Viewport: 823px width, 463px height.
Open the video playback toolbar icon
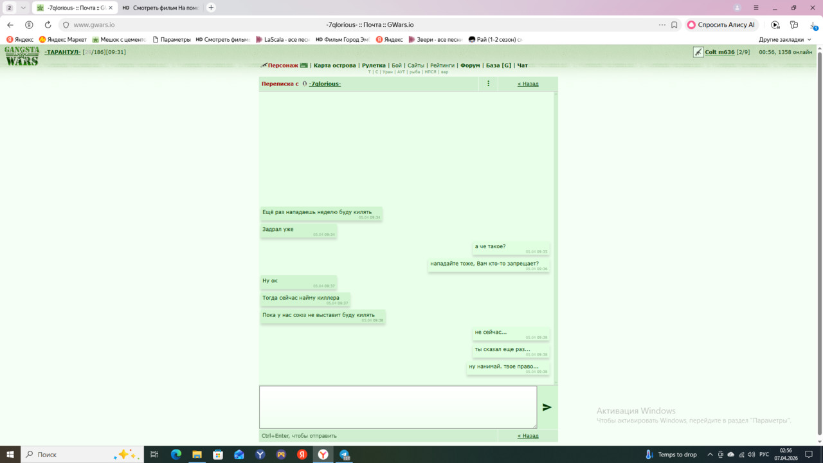[x=775, y=25]
